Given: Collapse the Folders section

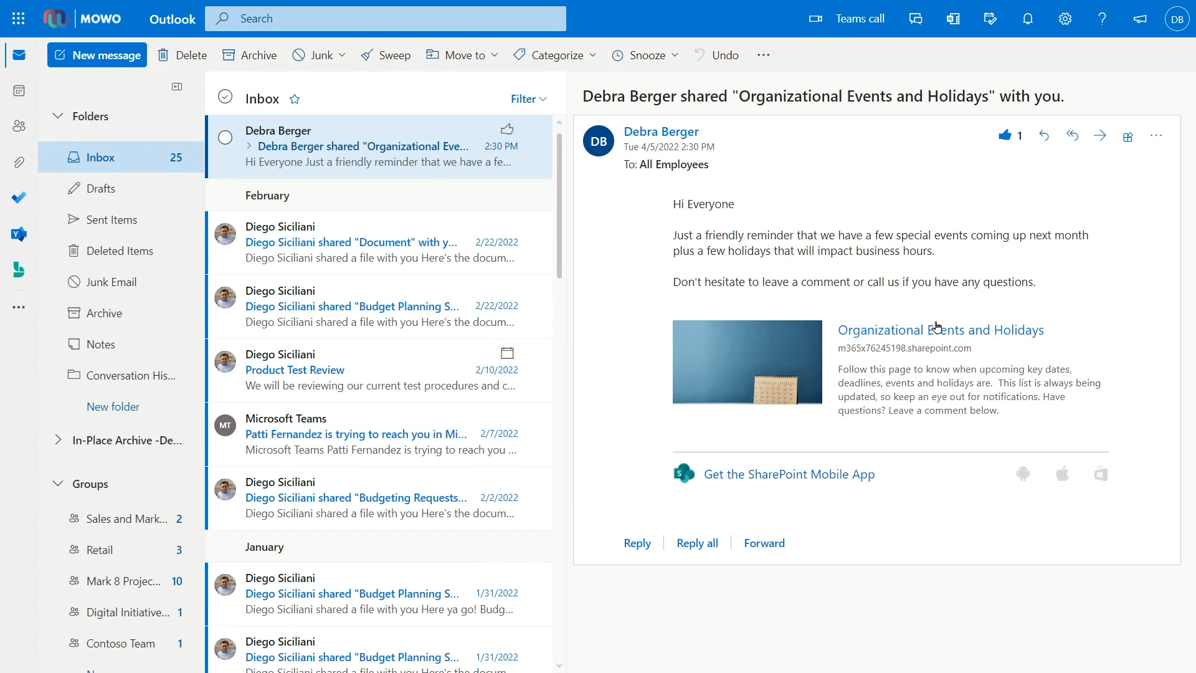Looking at the screenshot, I should (58, 116).
